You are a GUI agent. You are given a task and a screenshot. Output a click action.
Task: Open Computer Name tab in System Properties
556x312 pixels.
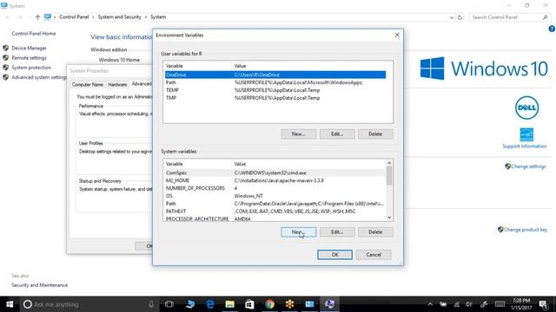click(x=88, y=85)
